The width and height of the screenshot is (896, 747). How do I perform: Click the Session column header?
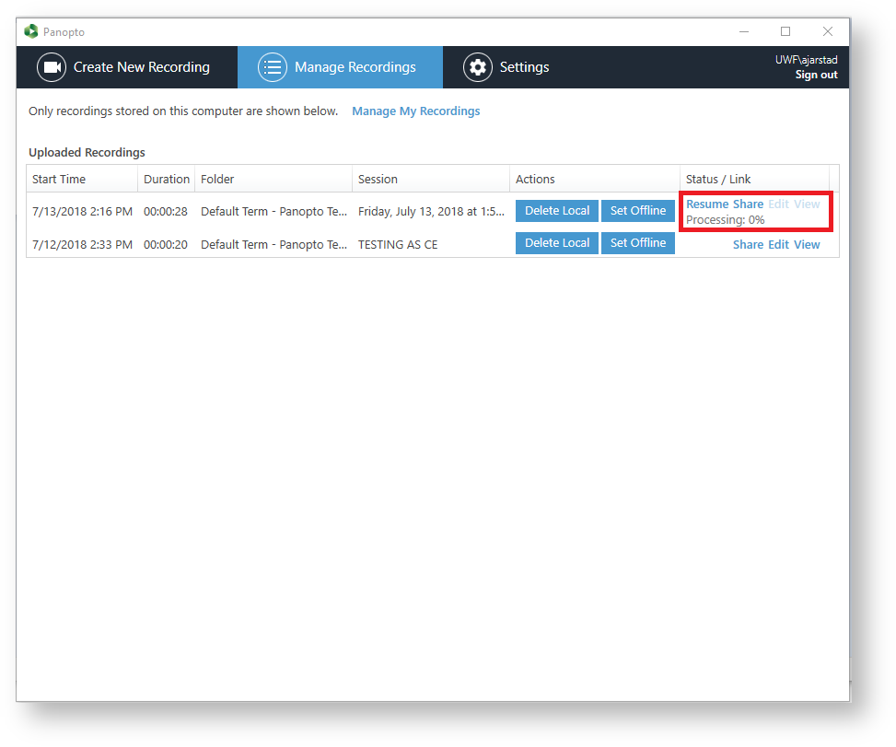[431, 179]
